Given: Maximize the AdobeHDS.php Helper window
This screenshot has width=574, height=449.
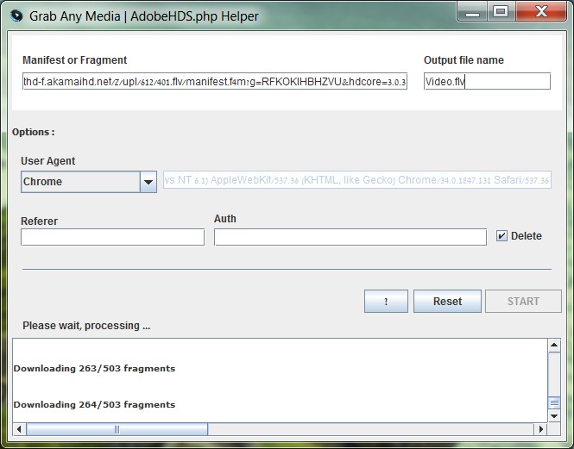Looking at the screenshot, I should pos(501,12).
